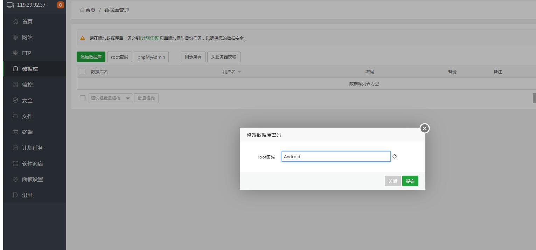Click the home icon in sidebar
The image size is (536, 250).
(15, 22)
